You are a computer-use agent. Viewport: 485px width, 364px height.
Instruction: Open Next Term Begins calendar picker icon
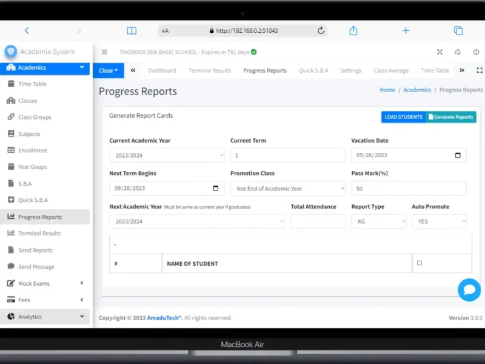coord(216,188)
